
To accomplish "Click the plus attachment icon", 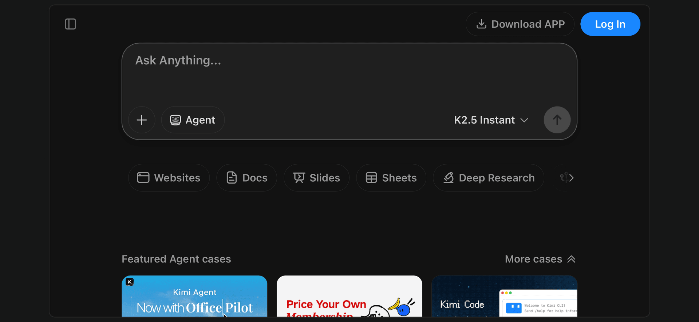I will pyautogui.click(x=142, y=120).
